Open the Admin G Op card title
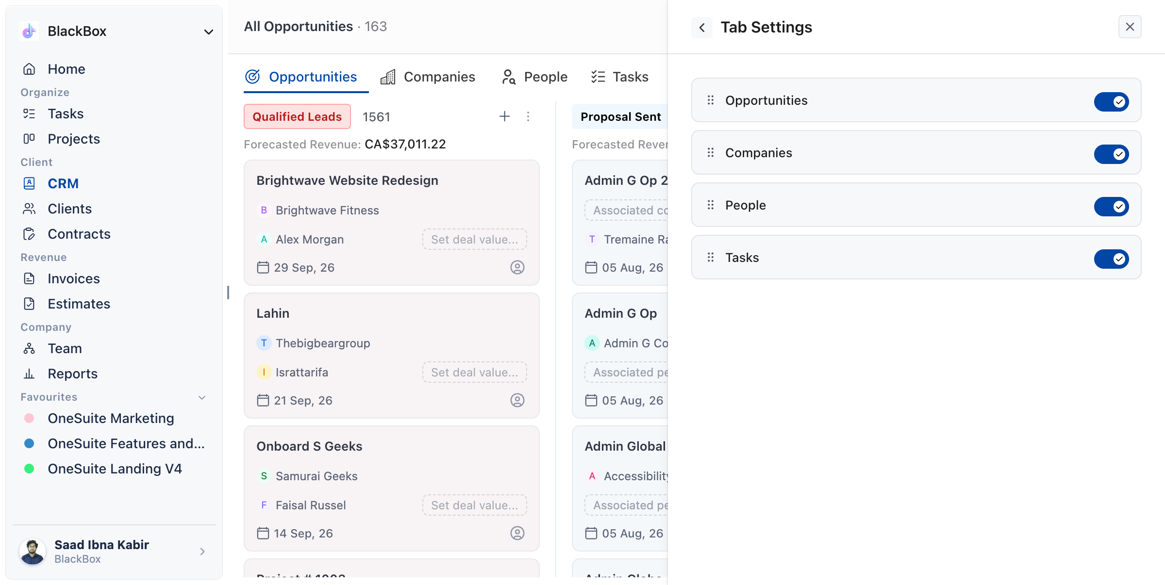Viewport: 1165px width, 585px height. coord(620,313)
